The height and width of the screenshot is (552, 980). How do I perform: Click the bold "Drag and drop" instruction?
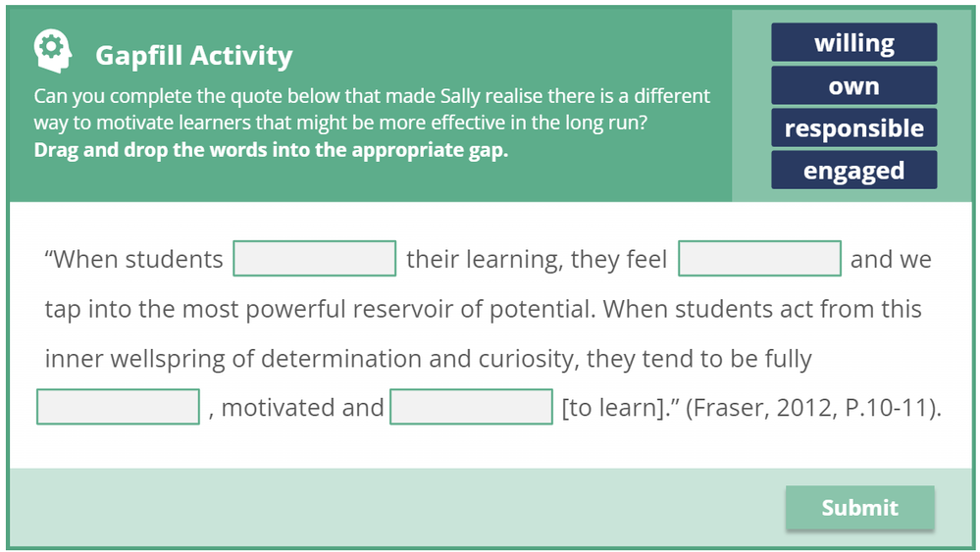271,151
